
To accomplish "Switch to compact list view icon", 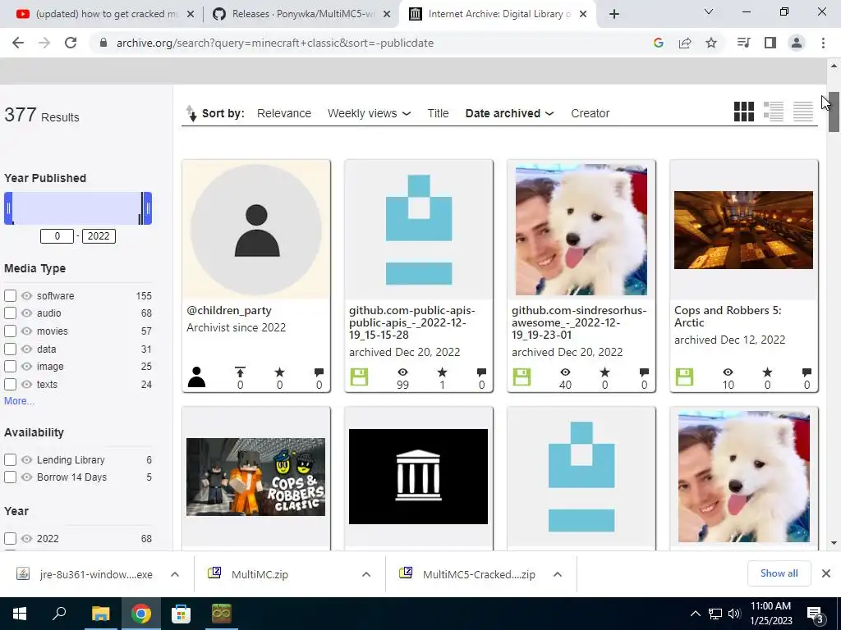I will coord(803,112).
